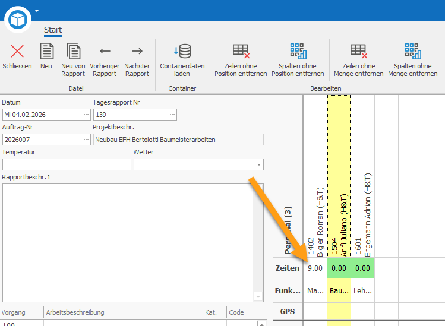Viewport: 445px width, 326px height.
Task: Load Containerdaten laden icon
Action: click(182, 51)
